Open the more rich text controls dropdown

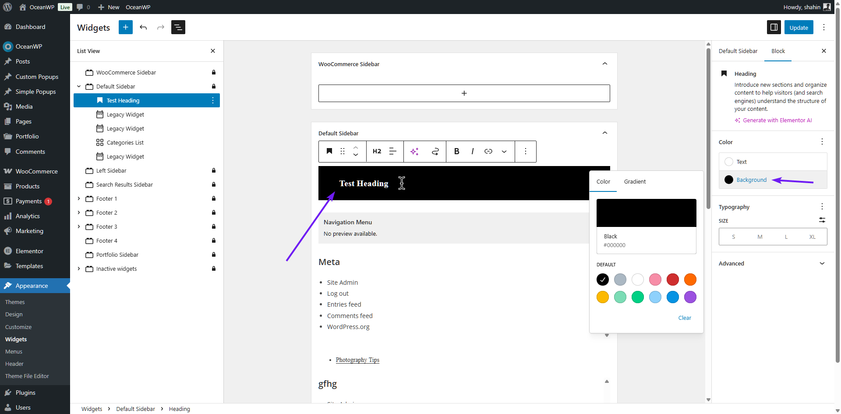[504, 151]
